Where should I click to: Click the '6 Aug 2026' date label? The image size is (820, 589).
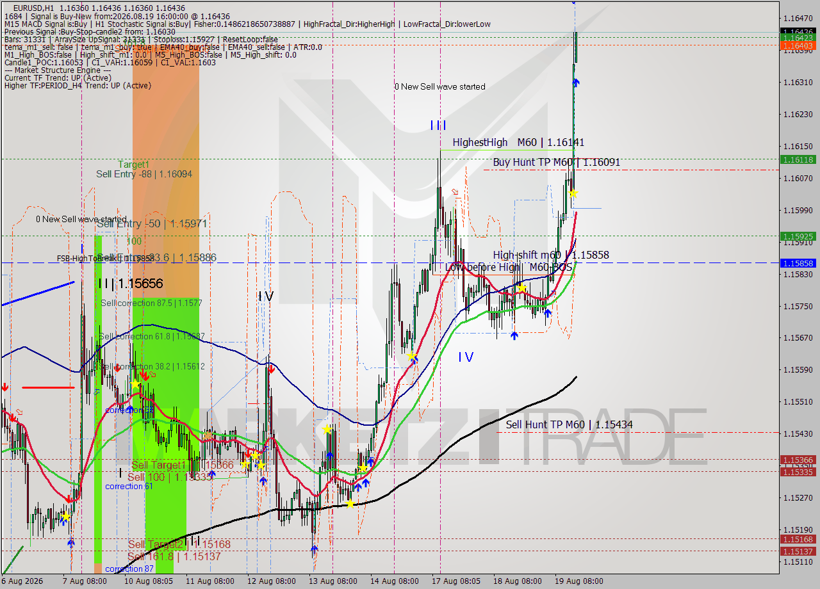click(x=22, y=581)
